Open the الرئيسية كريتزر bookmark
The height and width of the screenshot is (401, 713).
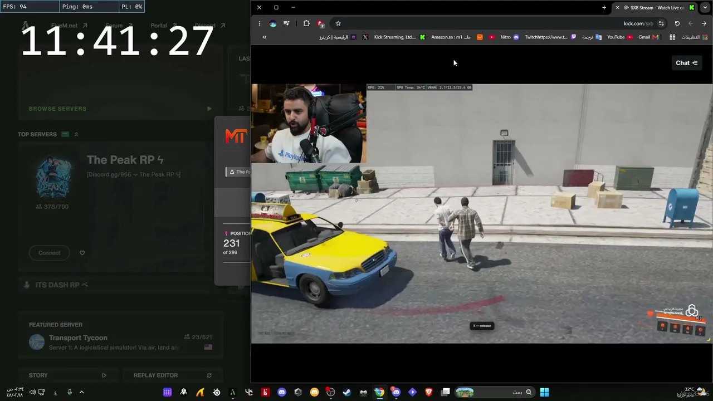tap(338, 37)
